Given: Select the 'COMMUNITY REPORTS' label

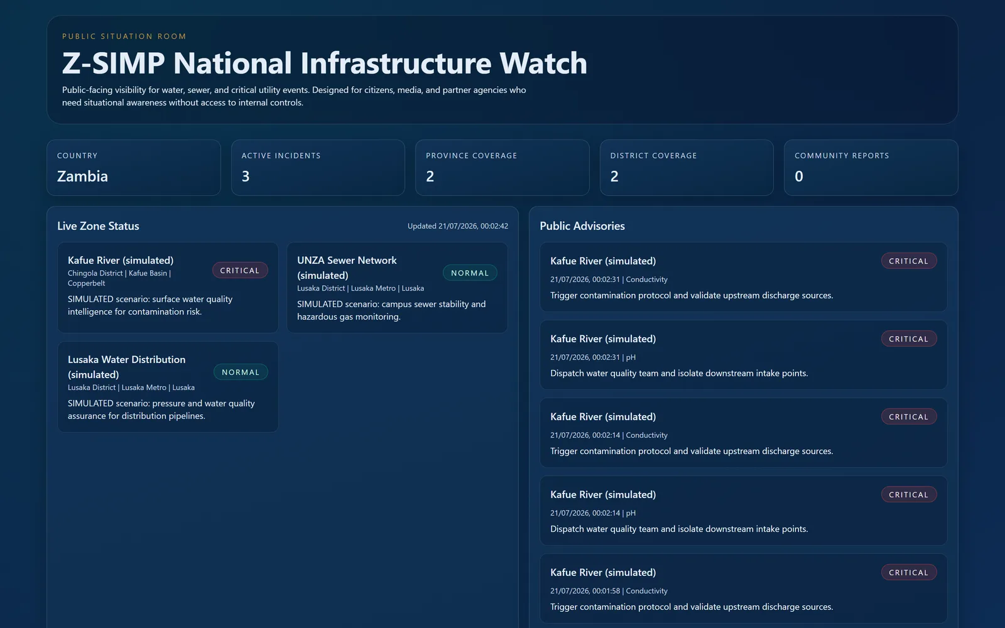Looking at the screenshot, I should (x=842, y=156).
